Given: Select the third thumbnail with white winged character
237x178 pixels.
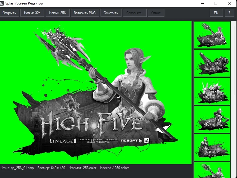Looking at the screenshot, I should pyautogui.click(x=212, y=91).
